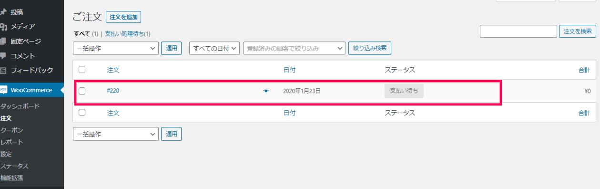Click the 注文を追加 button
600x189 pixels.
click(x=123, y=17)
